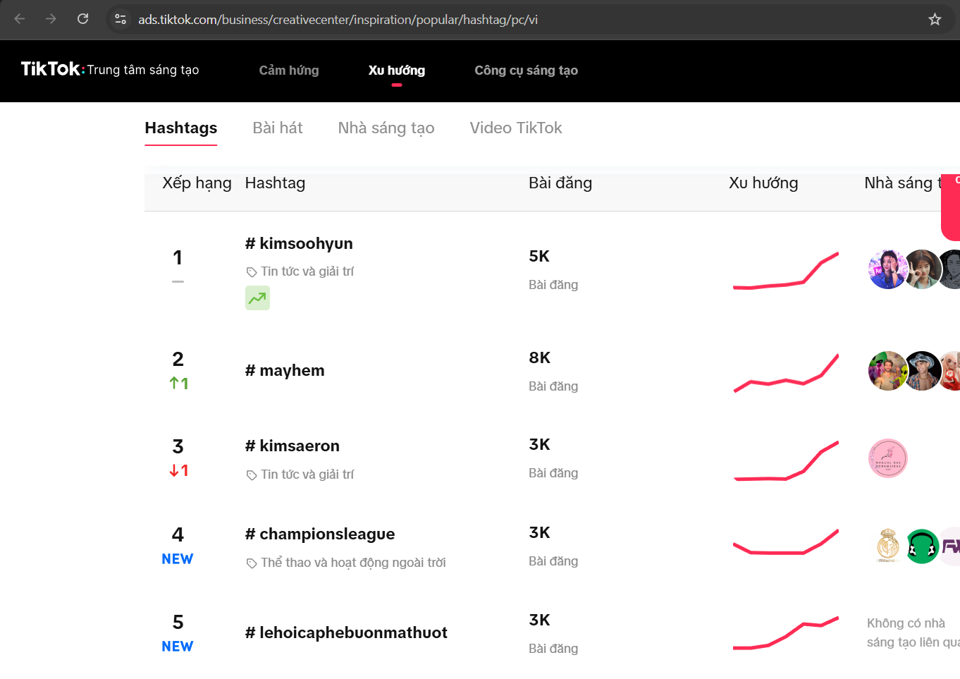Click the browser back arrow
The image size is (960, 679).
20,19
